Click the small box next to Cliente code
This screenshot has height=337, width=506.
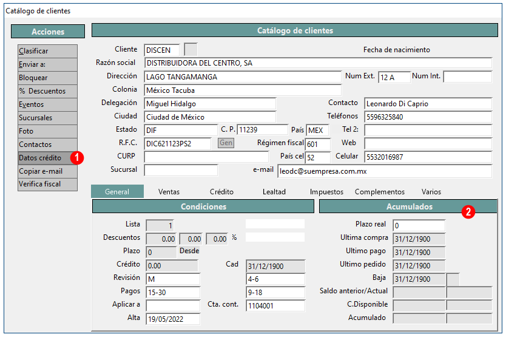point(191,50)
